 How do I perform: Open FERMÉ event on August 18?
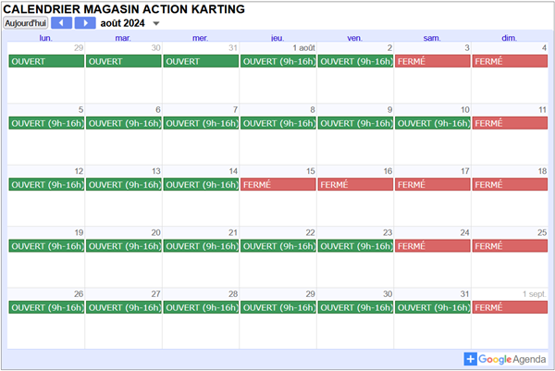coord(510,184)
